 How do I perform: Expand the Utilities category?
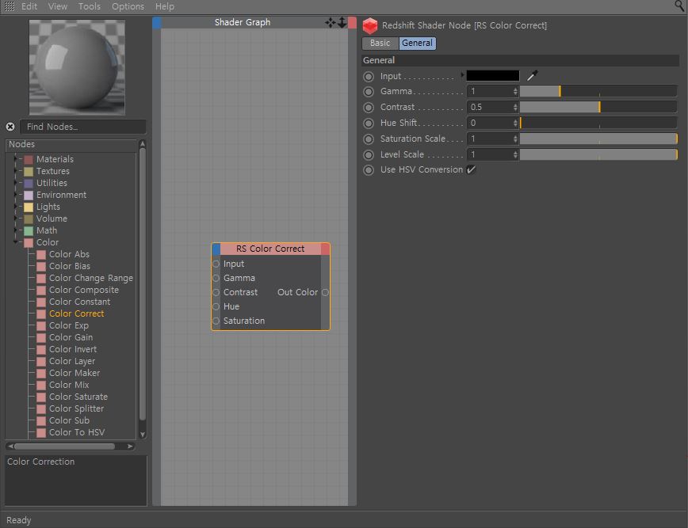pos(16,182)
